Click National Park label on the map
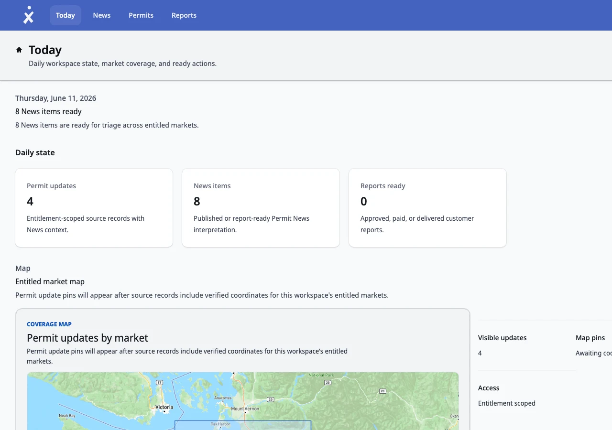 321,375
